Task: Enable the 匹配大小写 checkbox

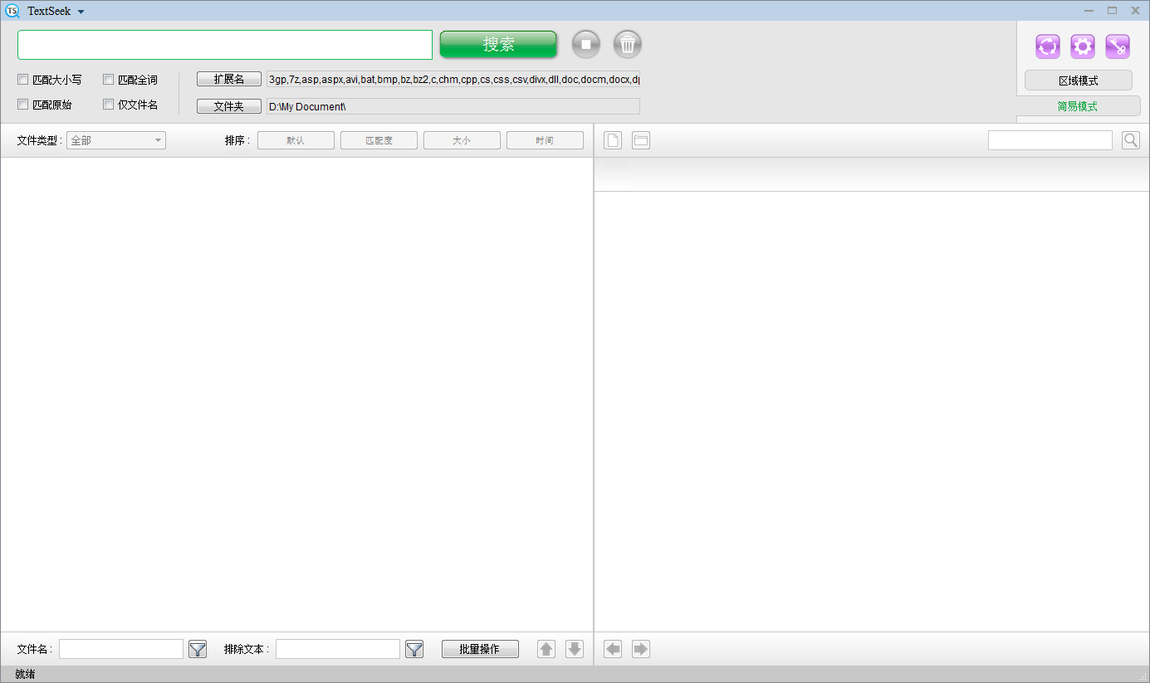Action: (x=23, y=80)
